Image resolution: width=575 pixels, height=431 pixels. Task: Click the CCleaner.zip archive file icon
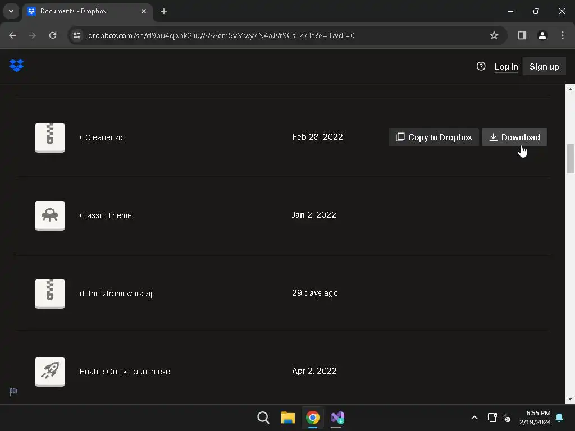tap(50, 137)
